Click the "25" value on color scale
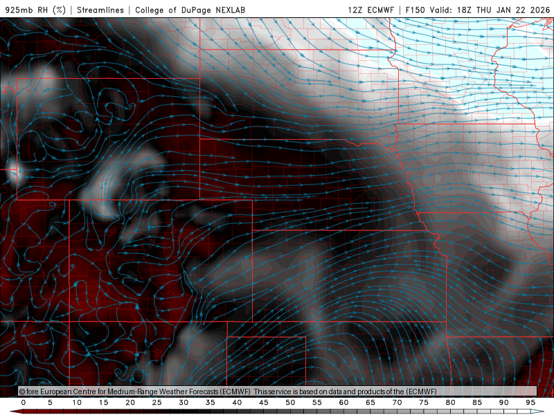 [157, 403]
